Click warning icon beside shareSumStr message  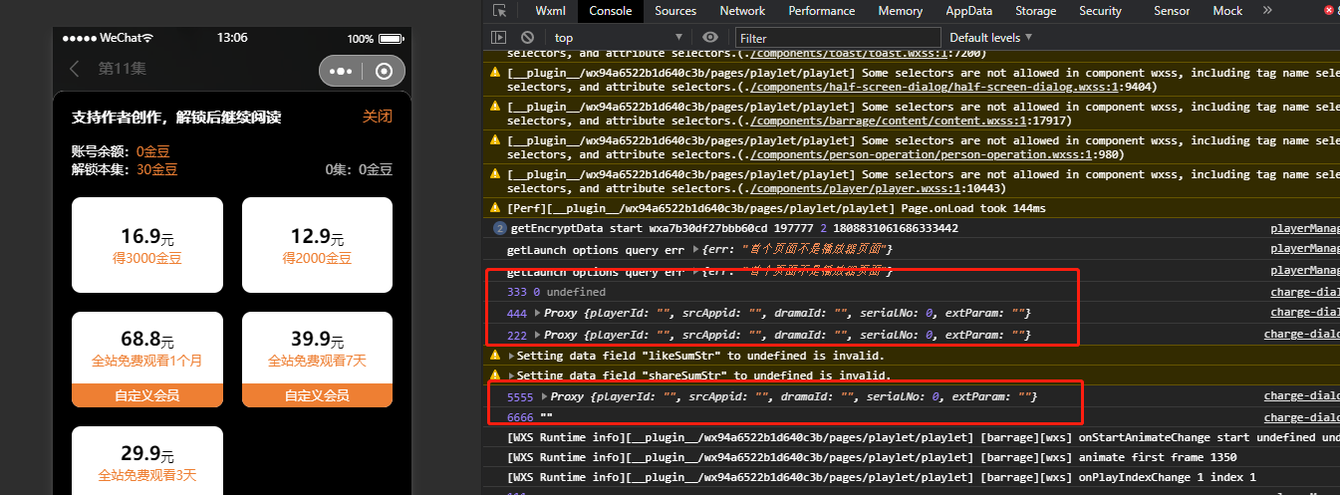[x=495, y=375]
